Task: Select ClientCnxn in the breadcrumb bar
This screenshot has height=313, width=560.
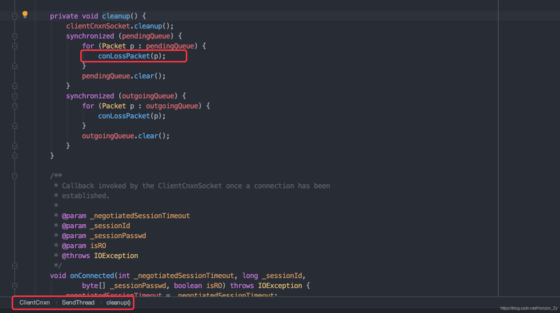Action: click(x=34, y=303)
